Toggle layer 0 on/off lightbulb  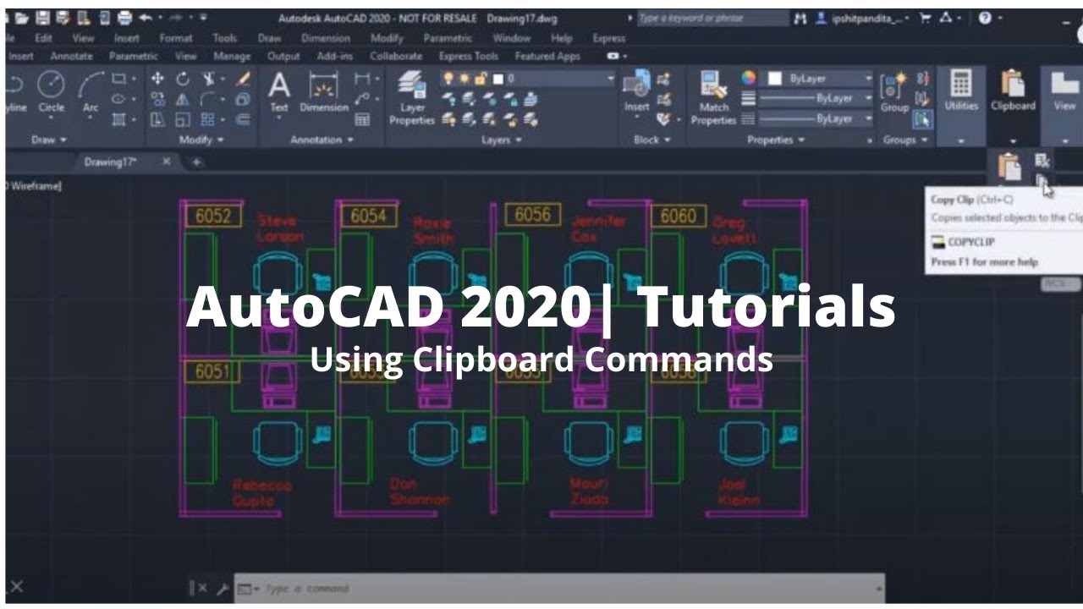(x=448, y=79)
